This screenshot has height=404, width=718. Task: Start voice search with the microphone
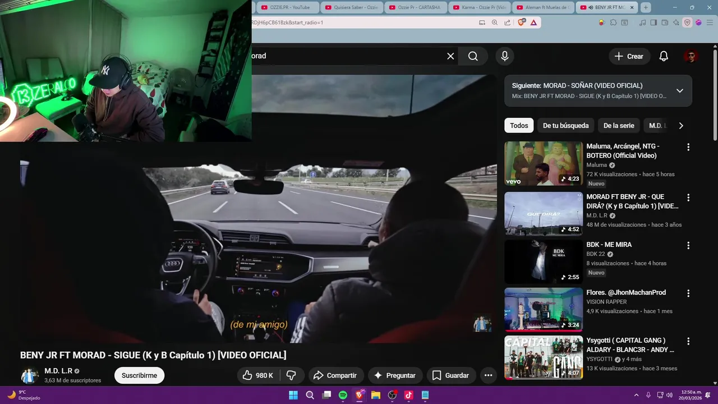coord(505,56)
